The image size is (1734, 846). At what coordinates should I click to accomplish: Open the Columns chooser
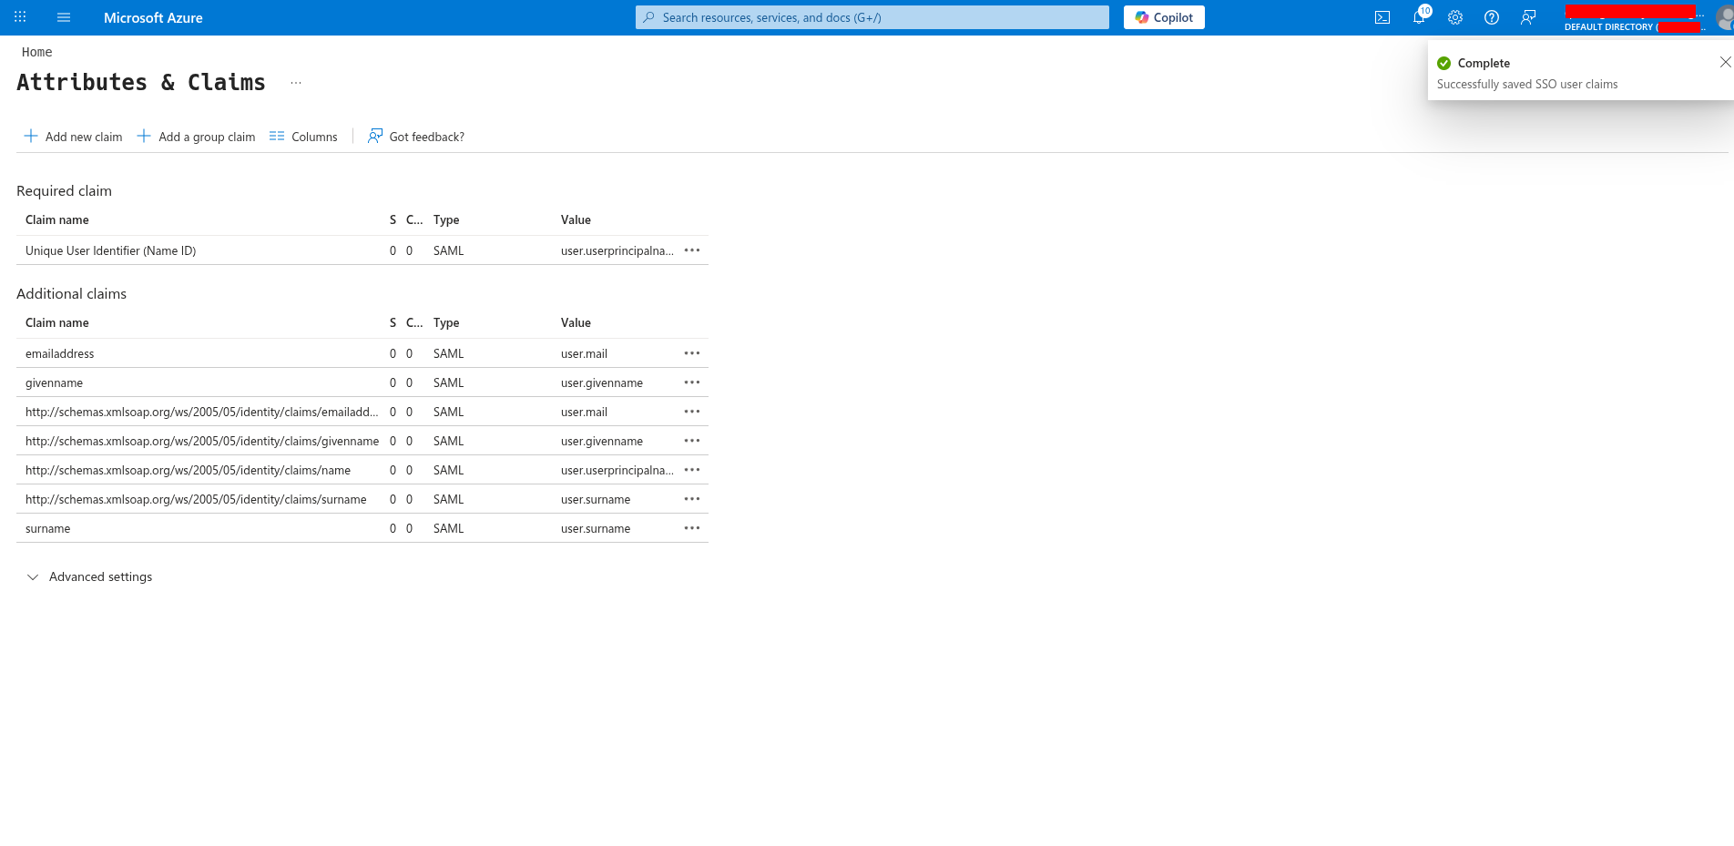point(303,137)
